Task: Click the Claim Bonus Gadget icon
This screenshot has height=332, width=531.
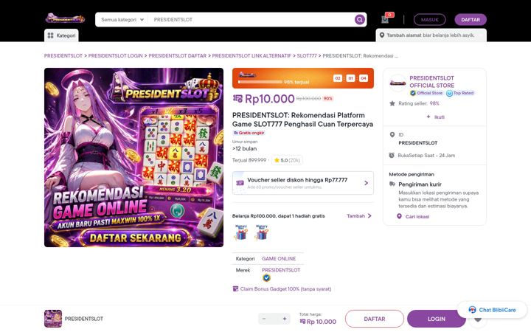Action: (235, 289)
